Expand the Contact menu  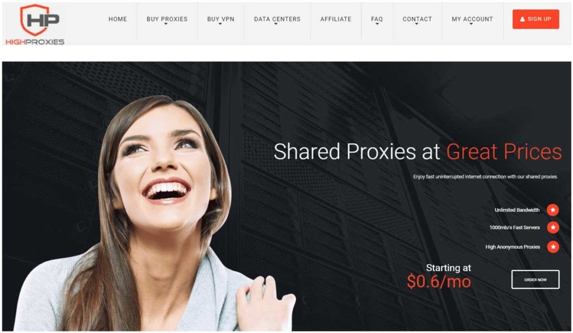(x=416, y=24)
